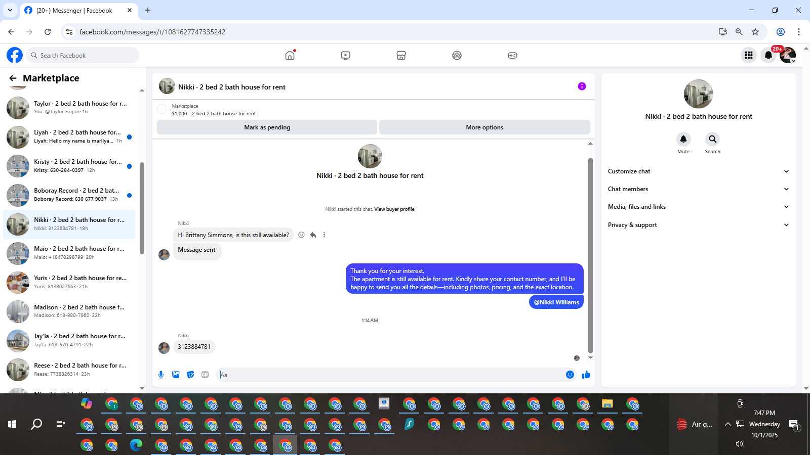Open Groups icon in top navigation

coord(457,56)
